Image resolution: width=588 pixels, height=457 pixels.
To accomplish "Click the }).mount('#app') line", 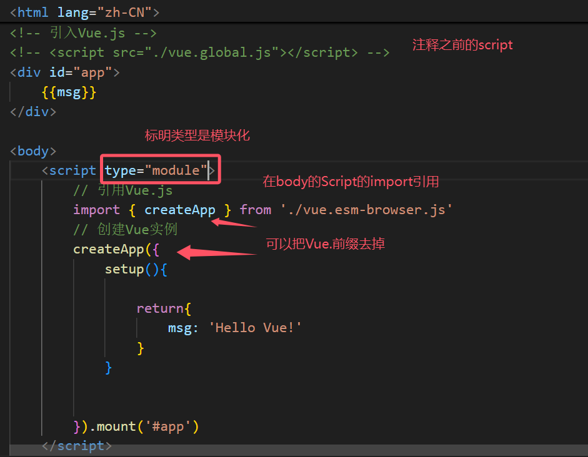I will 136,426.
